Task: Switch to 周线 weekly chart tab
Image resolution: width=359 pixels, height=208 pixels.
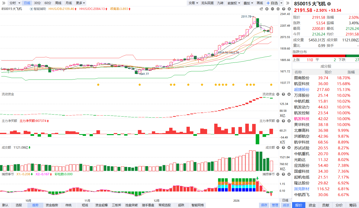Action: [58, 3]
